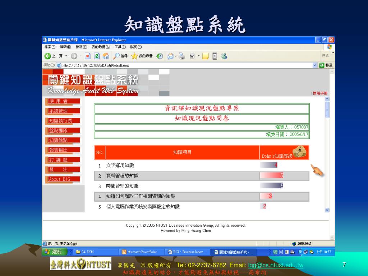The image size is (368, 276).
Task: Click the yellow Discuss note icon
Action: 205,56
